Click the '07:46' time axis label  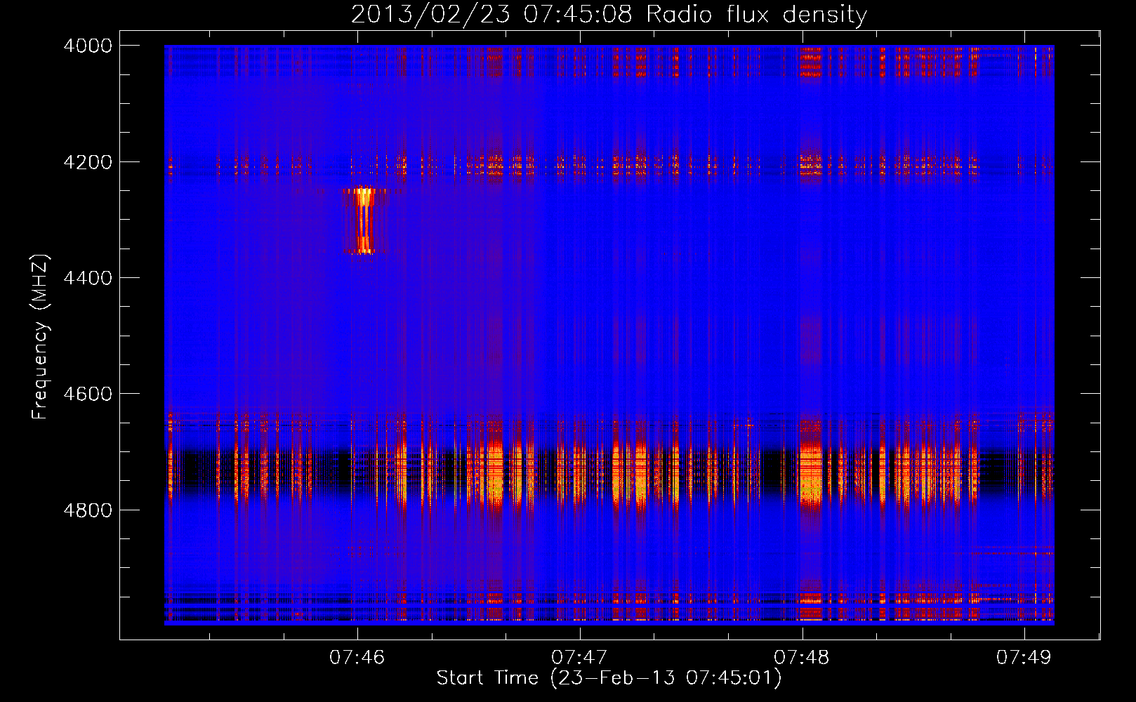pos(357,658)
